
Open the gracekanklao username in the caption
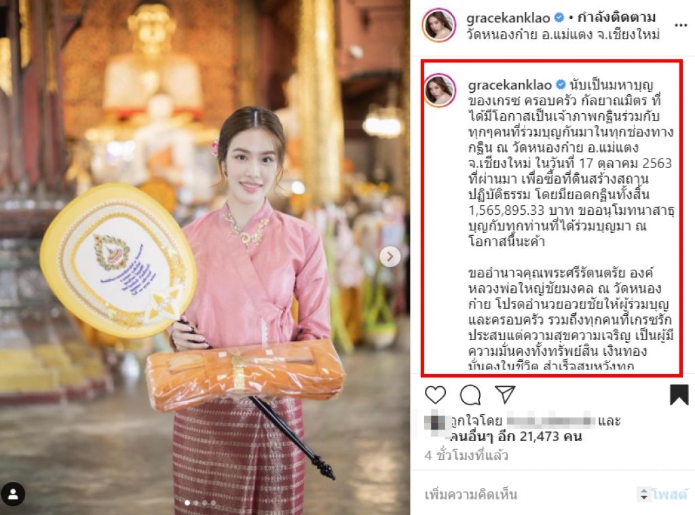(x=510, y=85)
